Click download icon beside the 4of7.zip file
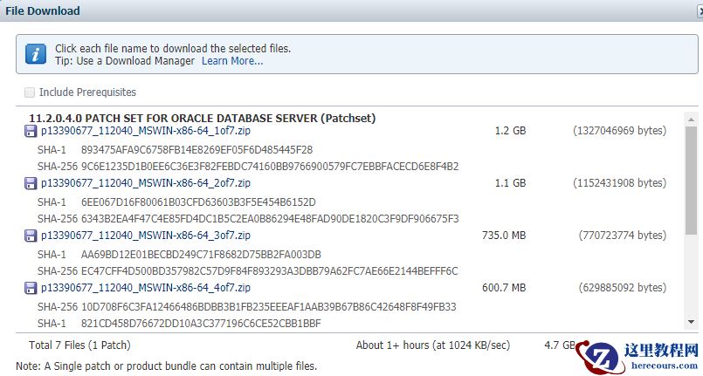The height and width of the screenshot is (376, 703). pyautogui.click(x=31, y=288)
